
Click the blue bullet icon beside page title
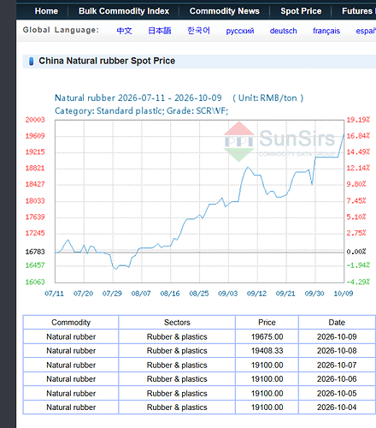coord(32,62)
